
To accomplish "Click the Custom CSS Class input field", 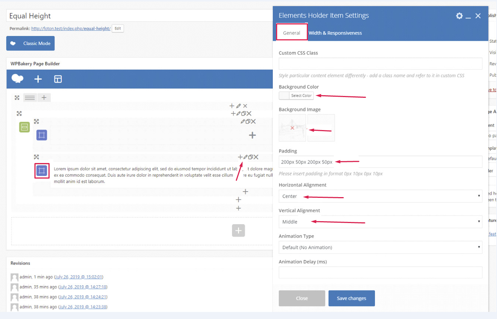I will [380, 64].
